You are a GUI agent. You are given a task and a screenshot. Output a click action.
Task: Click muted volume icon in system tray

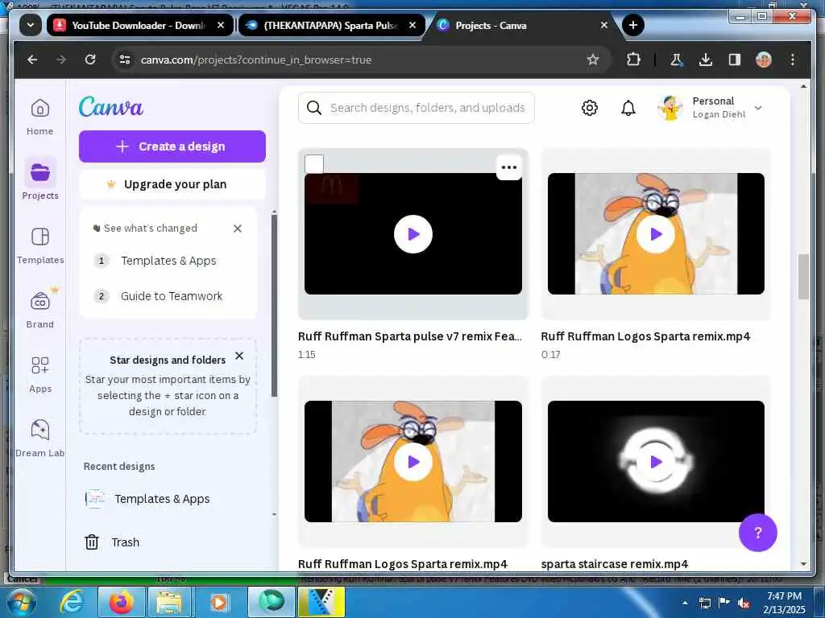coord(744,603)
